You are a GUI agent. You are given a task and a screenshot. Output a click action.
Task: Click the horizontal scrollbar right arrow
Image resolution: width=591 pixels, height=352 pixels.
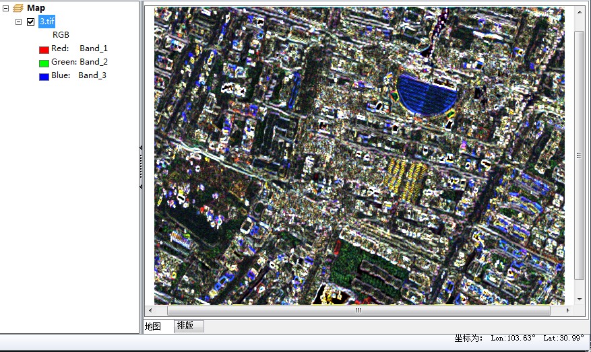click(568, 311)
